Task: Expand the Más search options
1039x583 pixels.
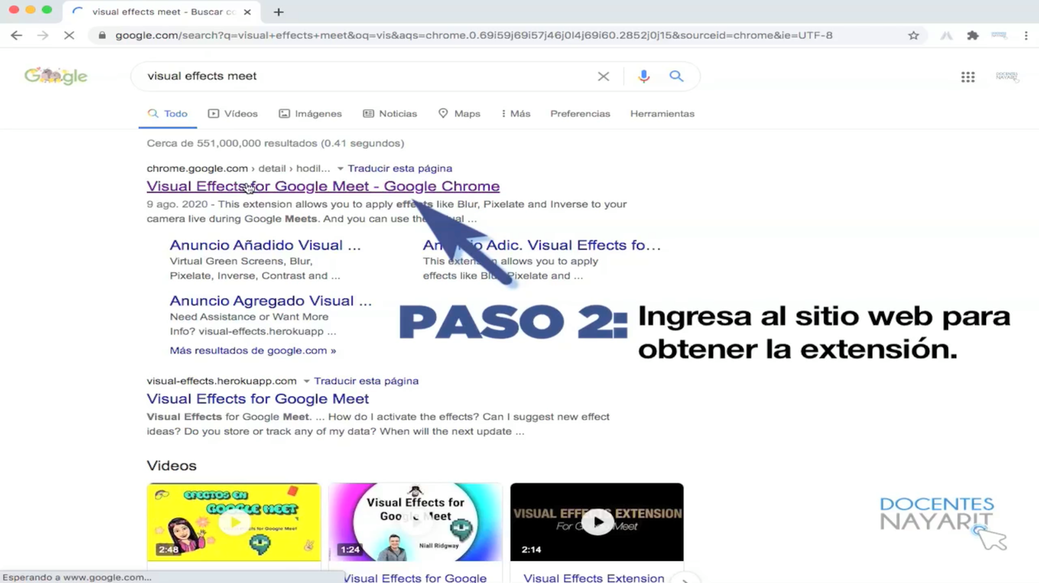Action: coord(516,114)
